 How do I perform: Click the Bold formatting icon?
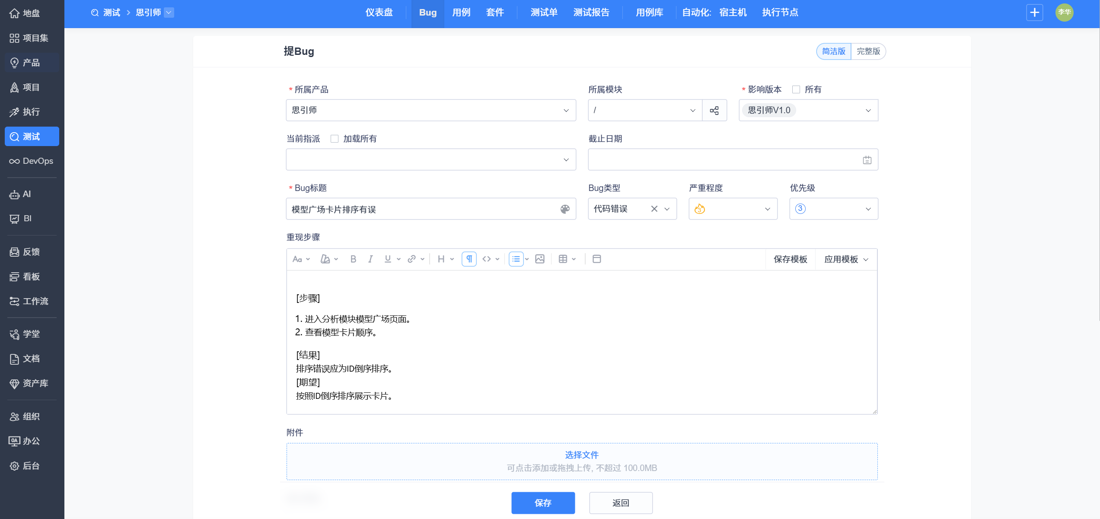(353, 259)
